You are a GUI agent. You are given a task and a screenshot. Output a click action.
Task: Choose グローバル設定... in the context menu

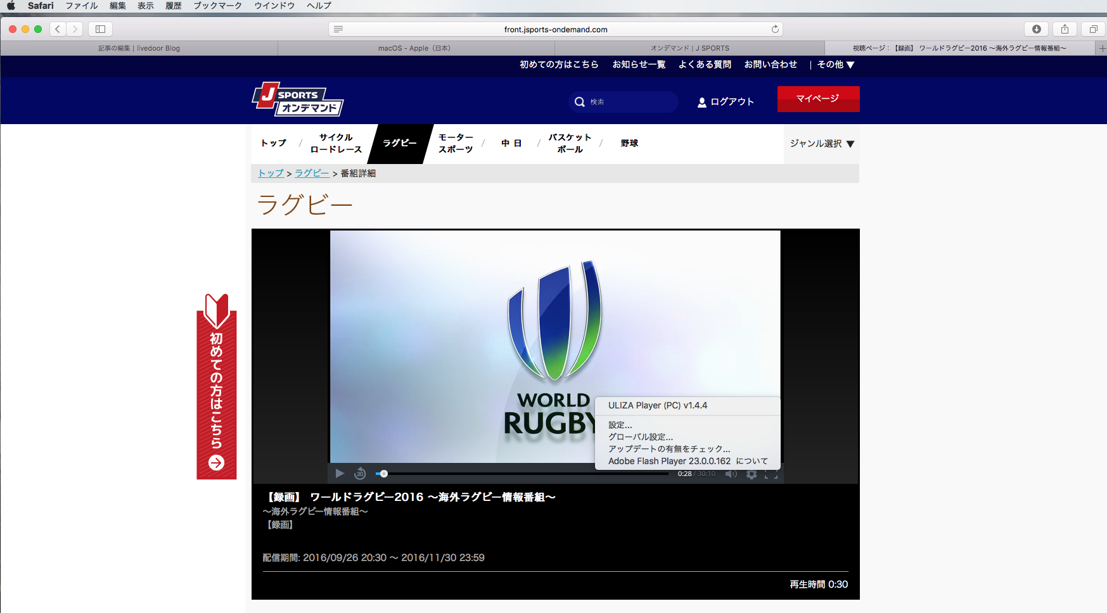click(x=641, y=437)
